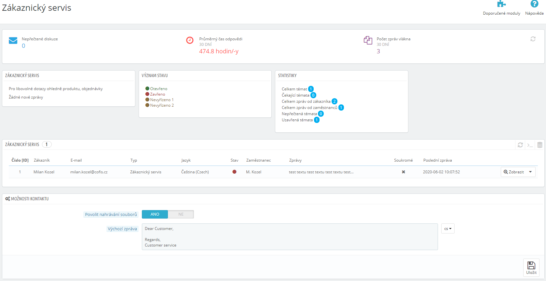Edit the Výchozí zpráva text area

[290, 237]
